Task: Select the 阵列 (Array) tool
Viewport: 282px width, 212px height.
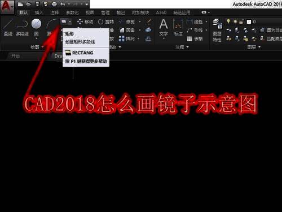Action: point(127,39)
